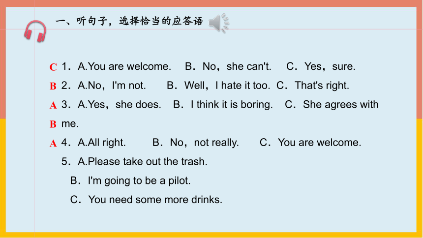Click the pink headphones icon

35,31
